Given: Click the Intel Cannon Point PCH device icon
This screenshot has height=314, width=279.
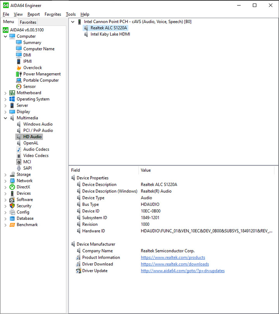Looking at the screenshot, I should (79, 22).
